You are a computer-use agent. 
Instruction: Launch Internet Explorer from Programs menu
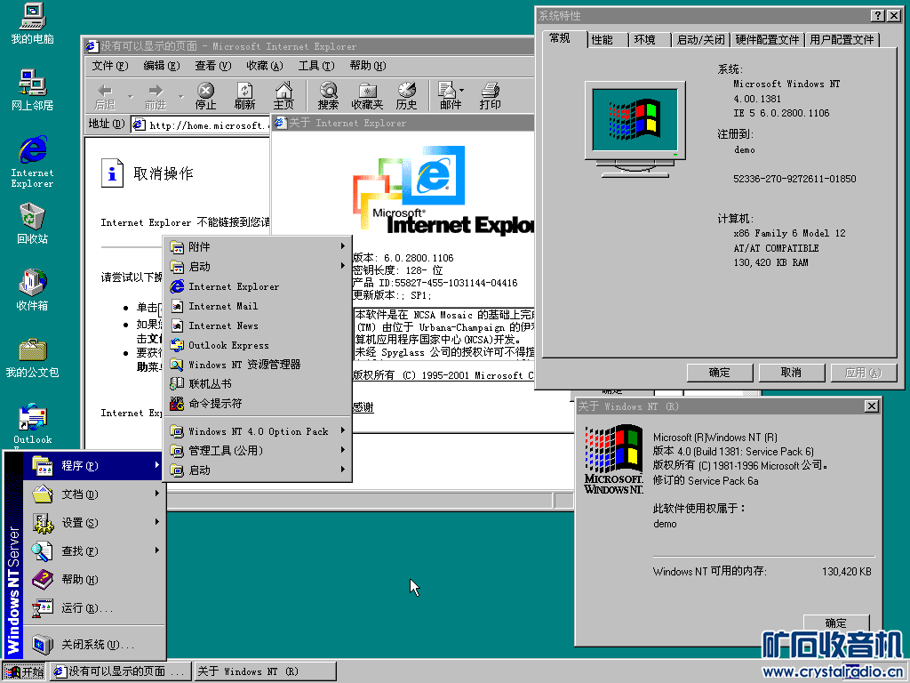click(x=259, y=286)
